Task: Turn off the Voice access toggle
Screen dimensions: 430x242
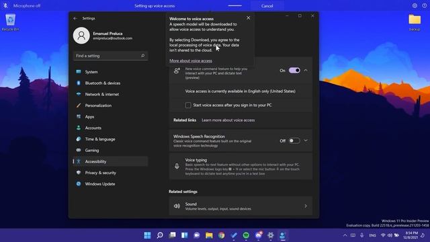Action: (294, 71)
